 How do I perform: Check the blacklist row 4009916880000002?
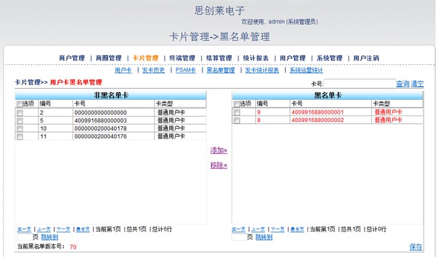pyautogui.click(x=237, y=121)
